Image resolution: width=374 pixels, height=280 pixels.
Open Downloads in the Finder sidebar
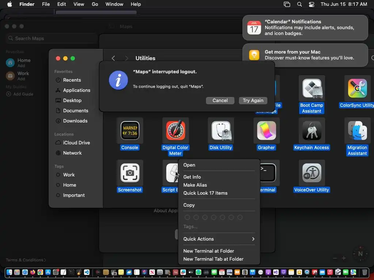click(76, 121)
